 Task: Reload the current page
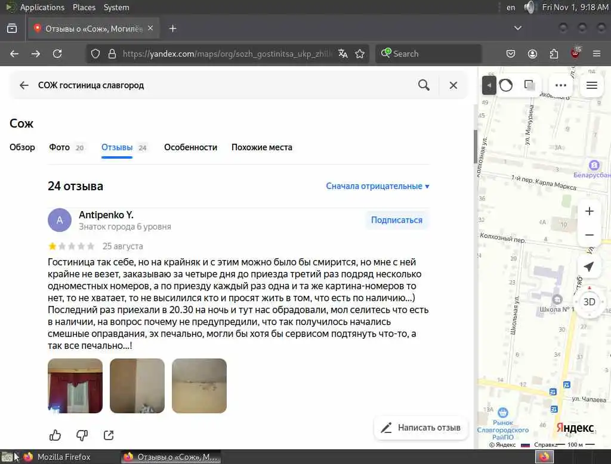click(x=57, y=54)
